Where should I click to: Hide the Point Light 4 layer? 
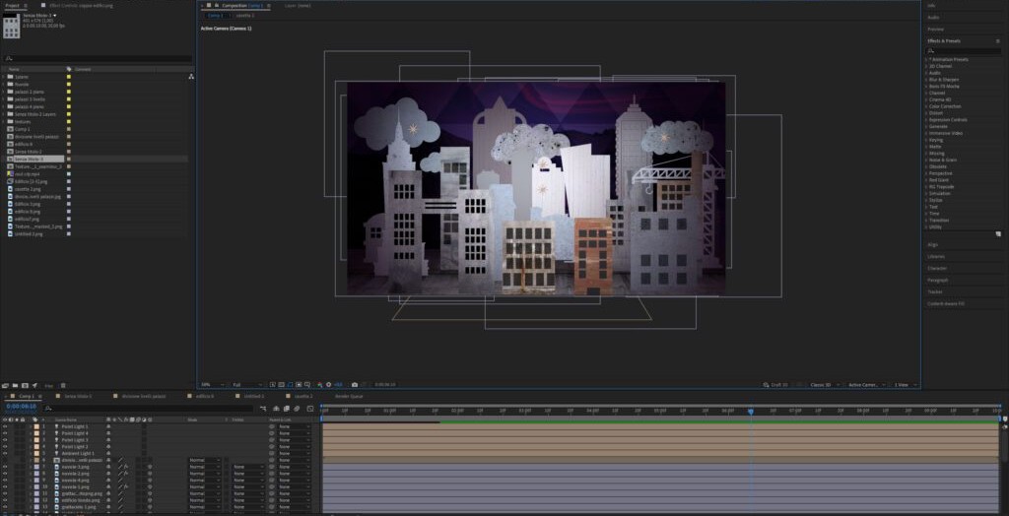click(x=5, y=433)
